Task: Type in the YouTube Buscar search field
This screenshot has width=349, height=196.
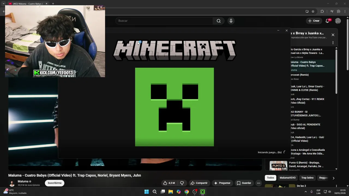Action: pos(164,21)
